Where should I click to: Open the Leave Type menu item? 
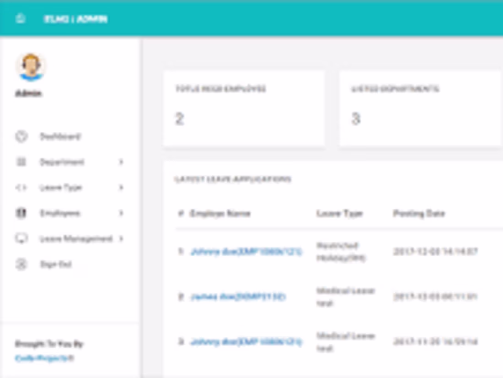click(61, 188)
